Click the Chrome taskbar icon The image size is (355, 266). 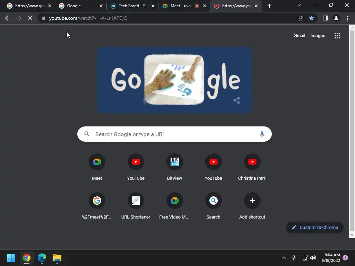pos(26,258)
